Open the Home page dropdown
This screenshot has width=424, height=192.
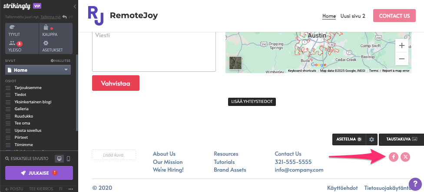(x=38, y=70)
